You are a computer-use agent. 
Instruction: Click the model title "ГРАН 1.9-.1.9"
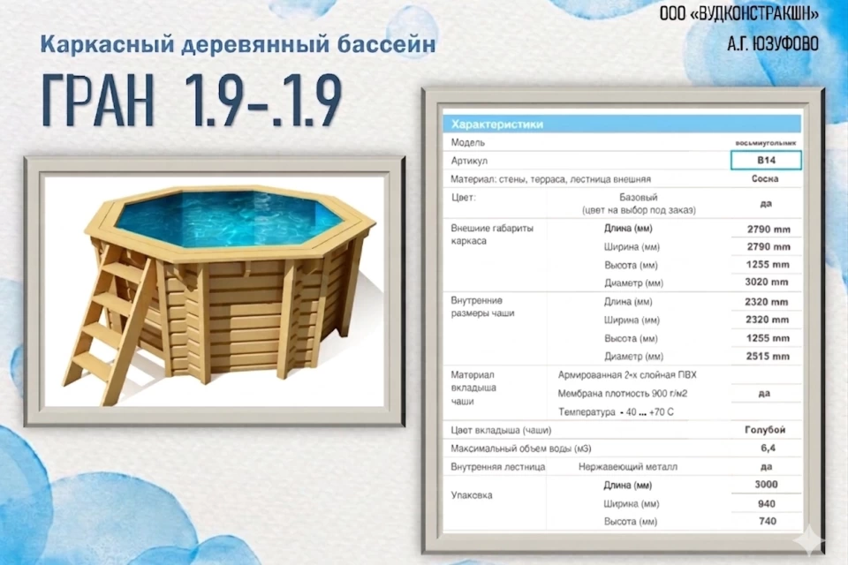[192, 102]
